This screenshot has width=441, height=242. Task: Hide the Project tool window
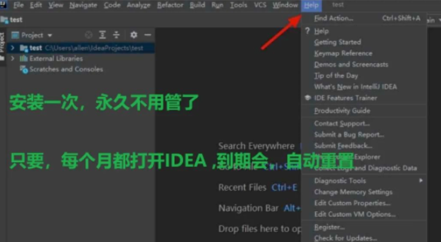tap(147, 35)
